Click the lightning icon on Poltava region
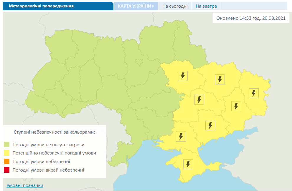292x191 pixels. point(183,76)
